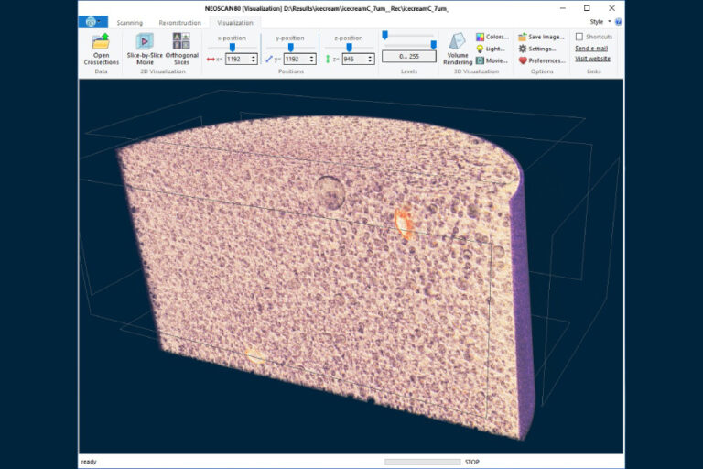Screen dimensions: 703x469
Task: Enable the Shortcuts checkbox
Action: (x=579, y=37)
